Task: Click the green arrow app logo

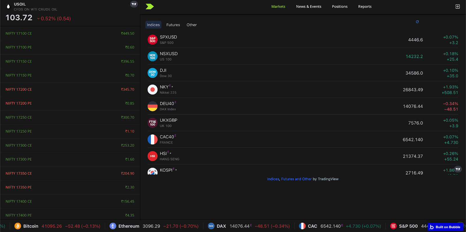Action: 150,6
